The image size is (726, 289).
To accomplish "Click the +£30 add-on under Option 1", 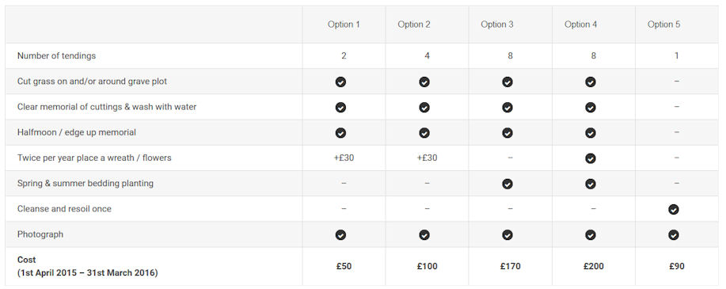I will point(344,158).
